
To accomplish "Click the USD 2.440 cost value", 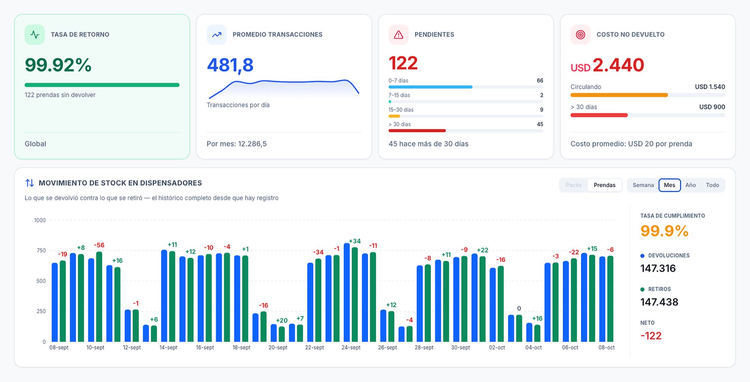I will coord(607,65).
